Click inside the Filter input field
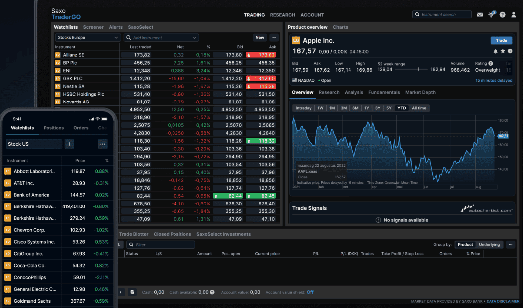 [160, 244]
